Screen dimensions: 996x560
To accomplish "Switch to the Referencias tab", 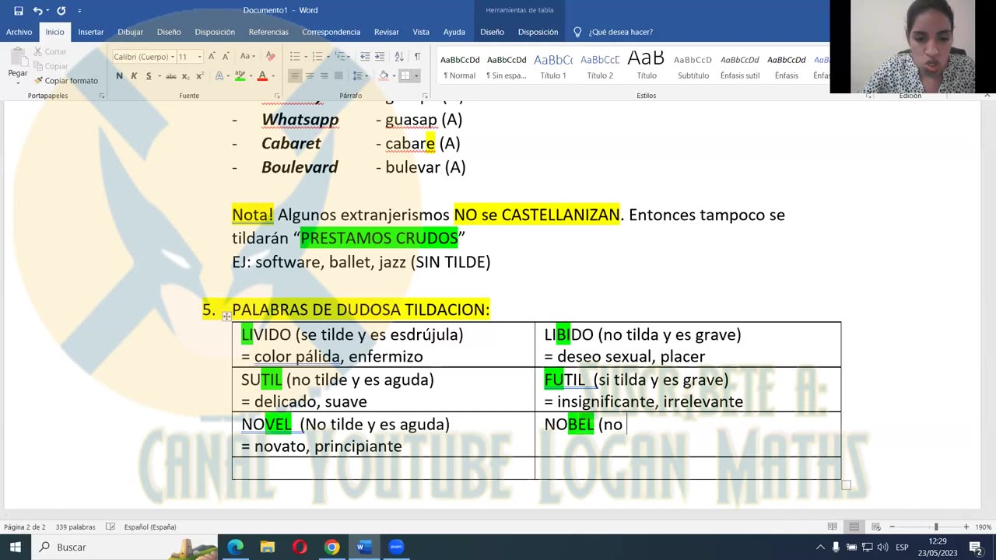I will (268, 32).
